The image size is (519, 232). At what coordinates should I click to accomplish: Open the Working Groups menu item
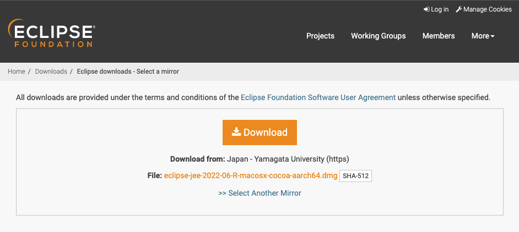[379, 36]
